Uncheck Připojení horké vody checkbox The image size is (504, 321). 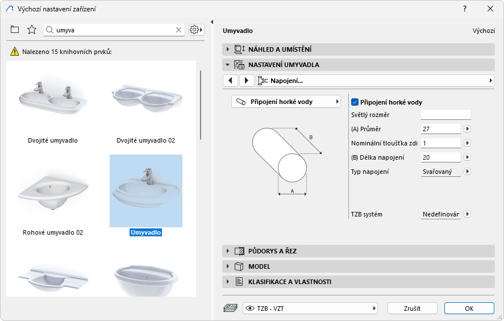[355, 102]
